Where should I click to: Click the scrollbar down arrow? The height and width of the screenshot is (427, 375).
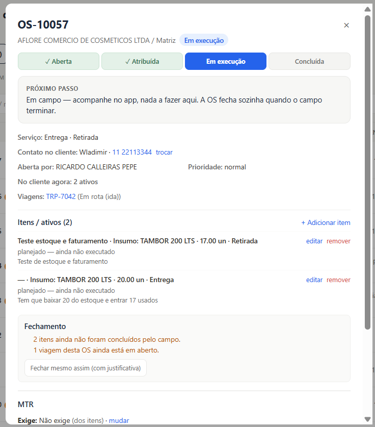pyautogui.click(x=368, y=419)
